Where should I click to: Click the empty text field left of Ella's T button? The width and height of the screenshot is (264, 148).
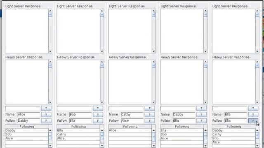point(229,108)
